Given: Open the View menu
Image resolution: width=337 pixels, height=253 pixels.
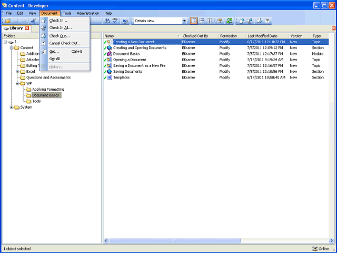Looking at the screenshot, I should [x=32, y=13].
